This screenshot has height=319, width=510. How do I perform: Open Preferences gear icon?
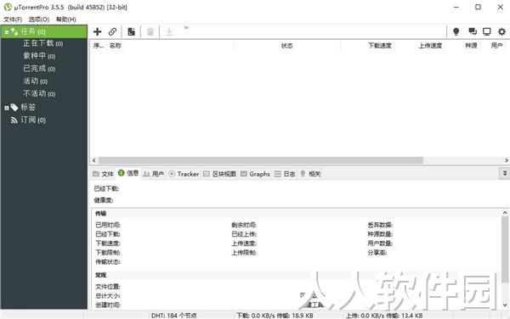pos(501,31)
